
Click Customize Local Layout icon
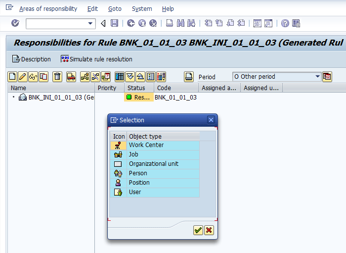click(x=296, y=23)
